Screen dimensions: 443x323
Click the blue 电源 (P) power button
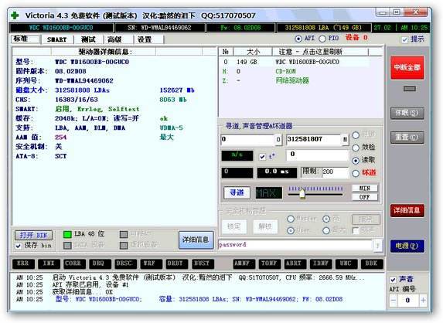click(x=407, y=246)
